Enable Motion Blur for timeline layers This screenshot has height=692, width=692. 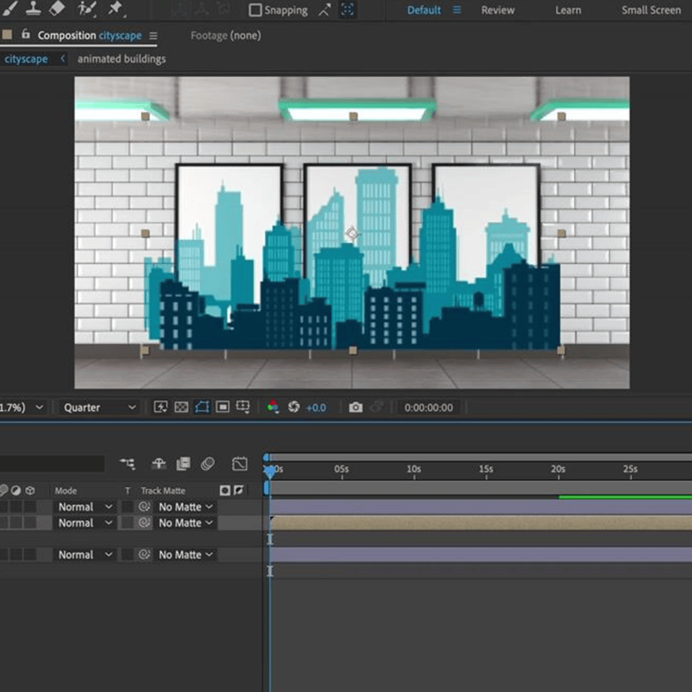point(208,464)
